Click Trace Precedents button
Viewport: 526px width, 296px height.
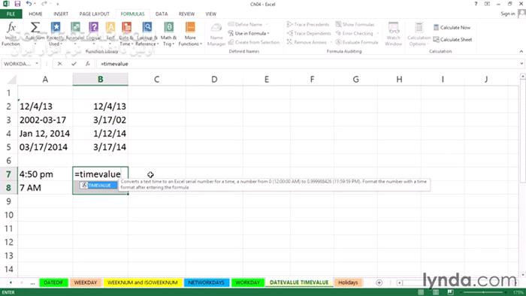tap(308, 25)
